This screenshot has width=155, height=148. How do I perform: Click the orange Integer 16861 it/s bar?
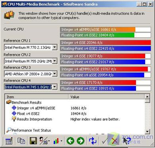pos(97,29)
